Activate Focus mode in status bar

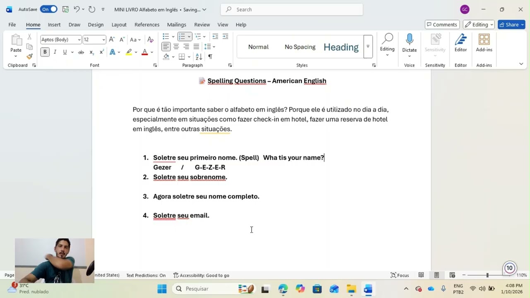[400, 275]
